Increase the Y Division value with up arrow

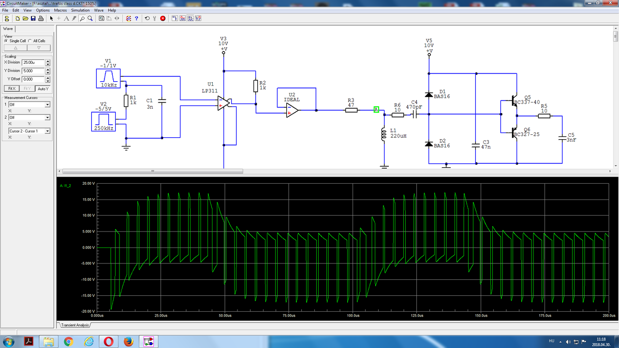pos(48,69)
